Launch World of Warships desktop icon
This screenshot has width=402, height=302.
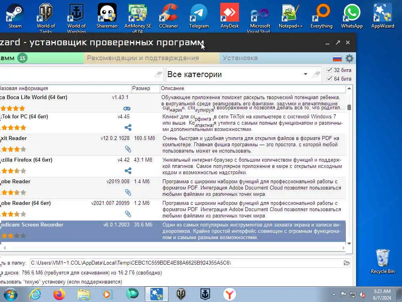(77, 17)
